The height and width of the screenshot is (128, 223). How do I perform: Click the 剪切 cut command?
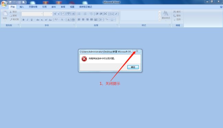coord(13,12)
